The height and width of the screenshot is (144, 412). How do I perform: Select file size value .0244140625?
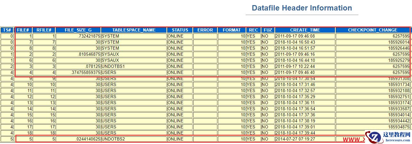tap(87, 139)
